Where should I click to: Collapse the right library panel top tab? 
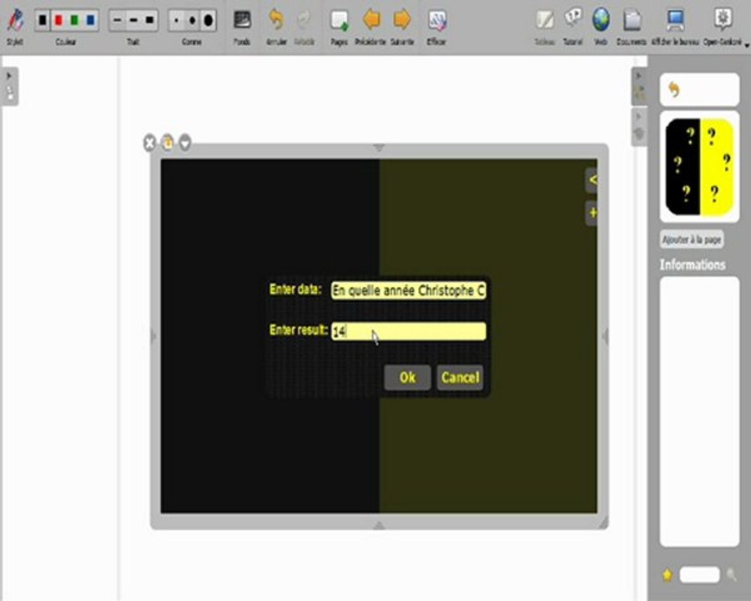click(639, 85)
